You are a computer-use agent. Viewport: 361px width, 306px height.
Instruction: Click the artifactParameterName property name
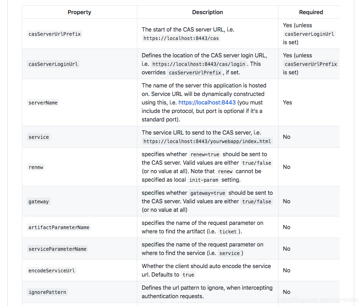coord(59,227)
